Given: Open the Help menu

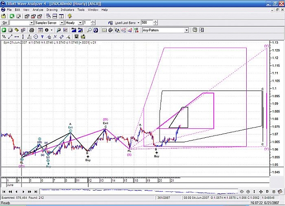Looking at the screenshot, I should (104, 10).
